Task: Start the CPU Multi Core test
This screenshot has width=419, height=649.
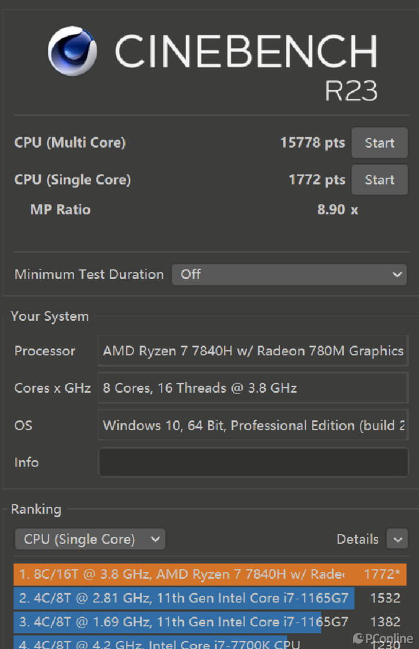Action: [379, 143]
